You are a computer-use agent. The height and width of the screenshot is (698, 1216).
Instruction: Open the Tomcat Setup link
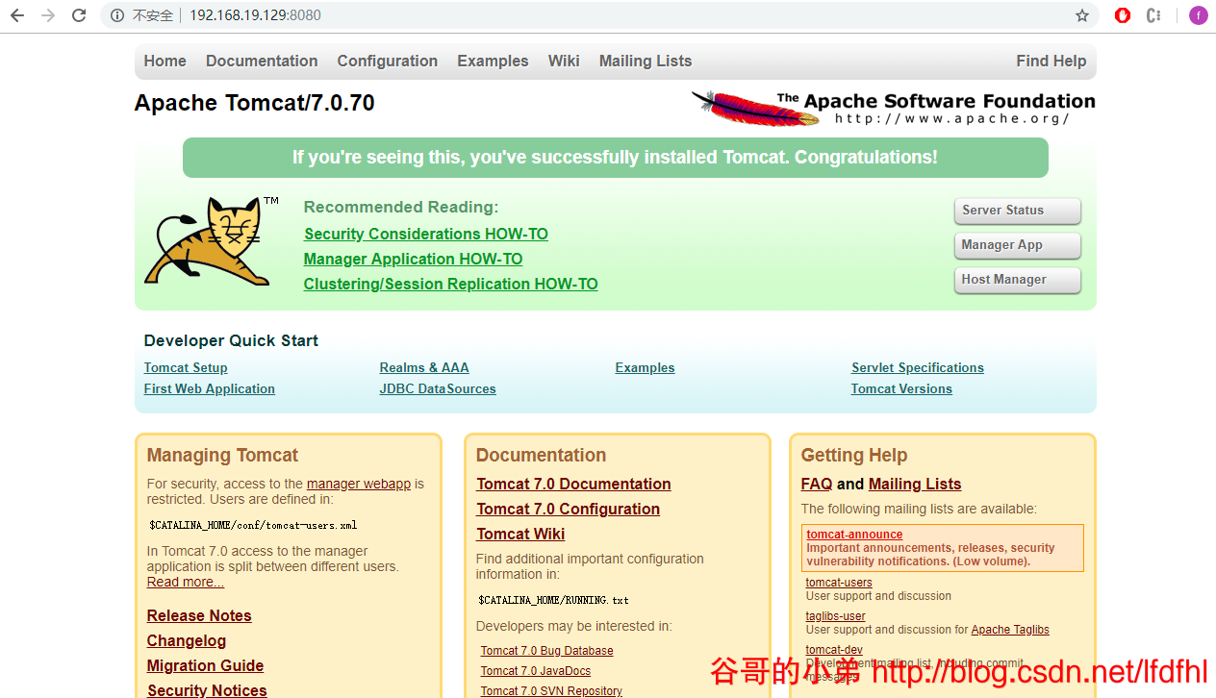186,367
